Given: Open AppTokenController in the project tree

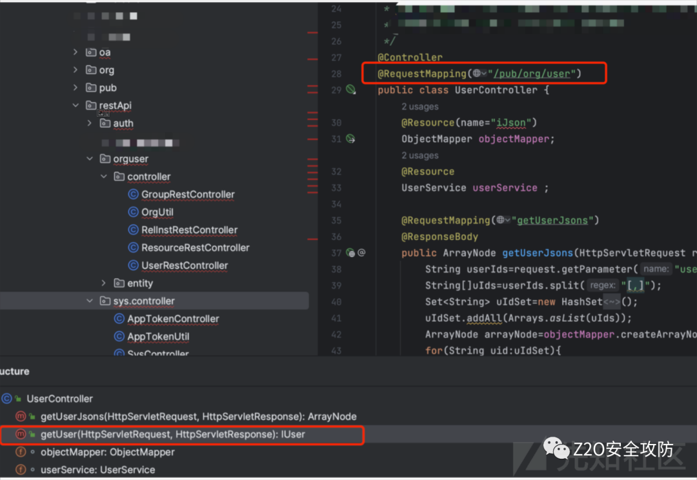Looking at the screenshot, I should coord(174,319).
